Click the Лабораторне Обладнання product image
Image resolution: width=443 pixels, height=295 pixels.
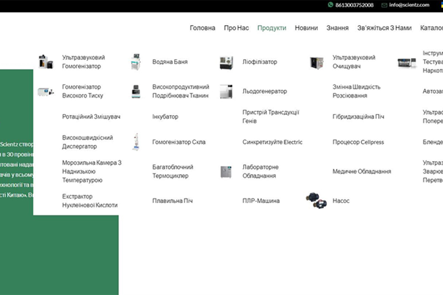(x=226, y=172)
